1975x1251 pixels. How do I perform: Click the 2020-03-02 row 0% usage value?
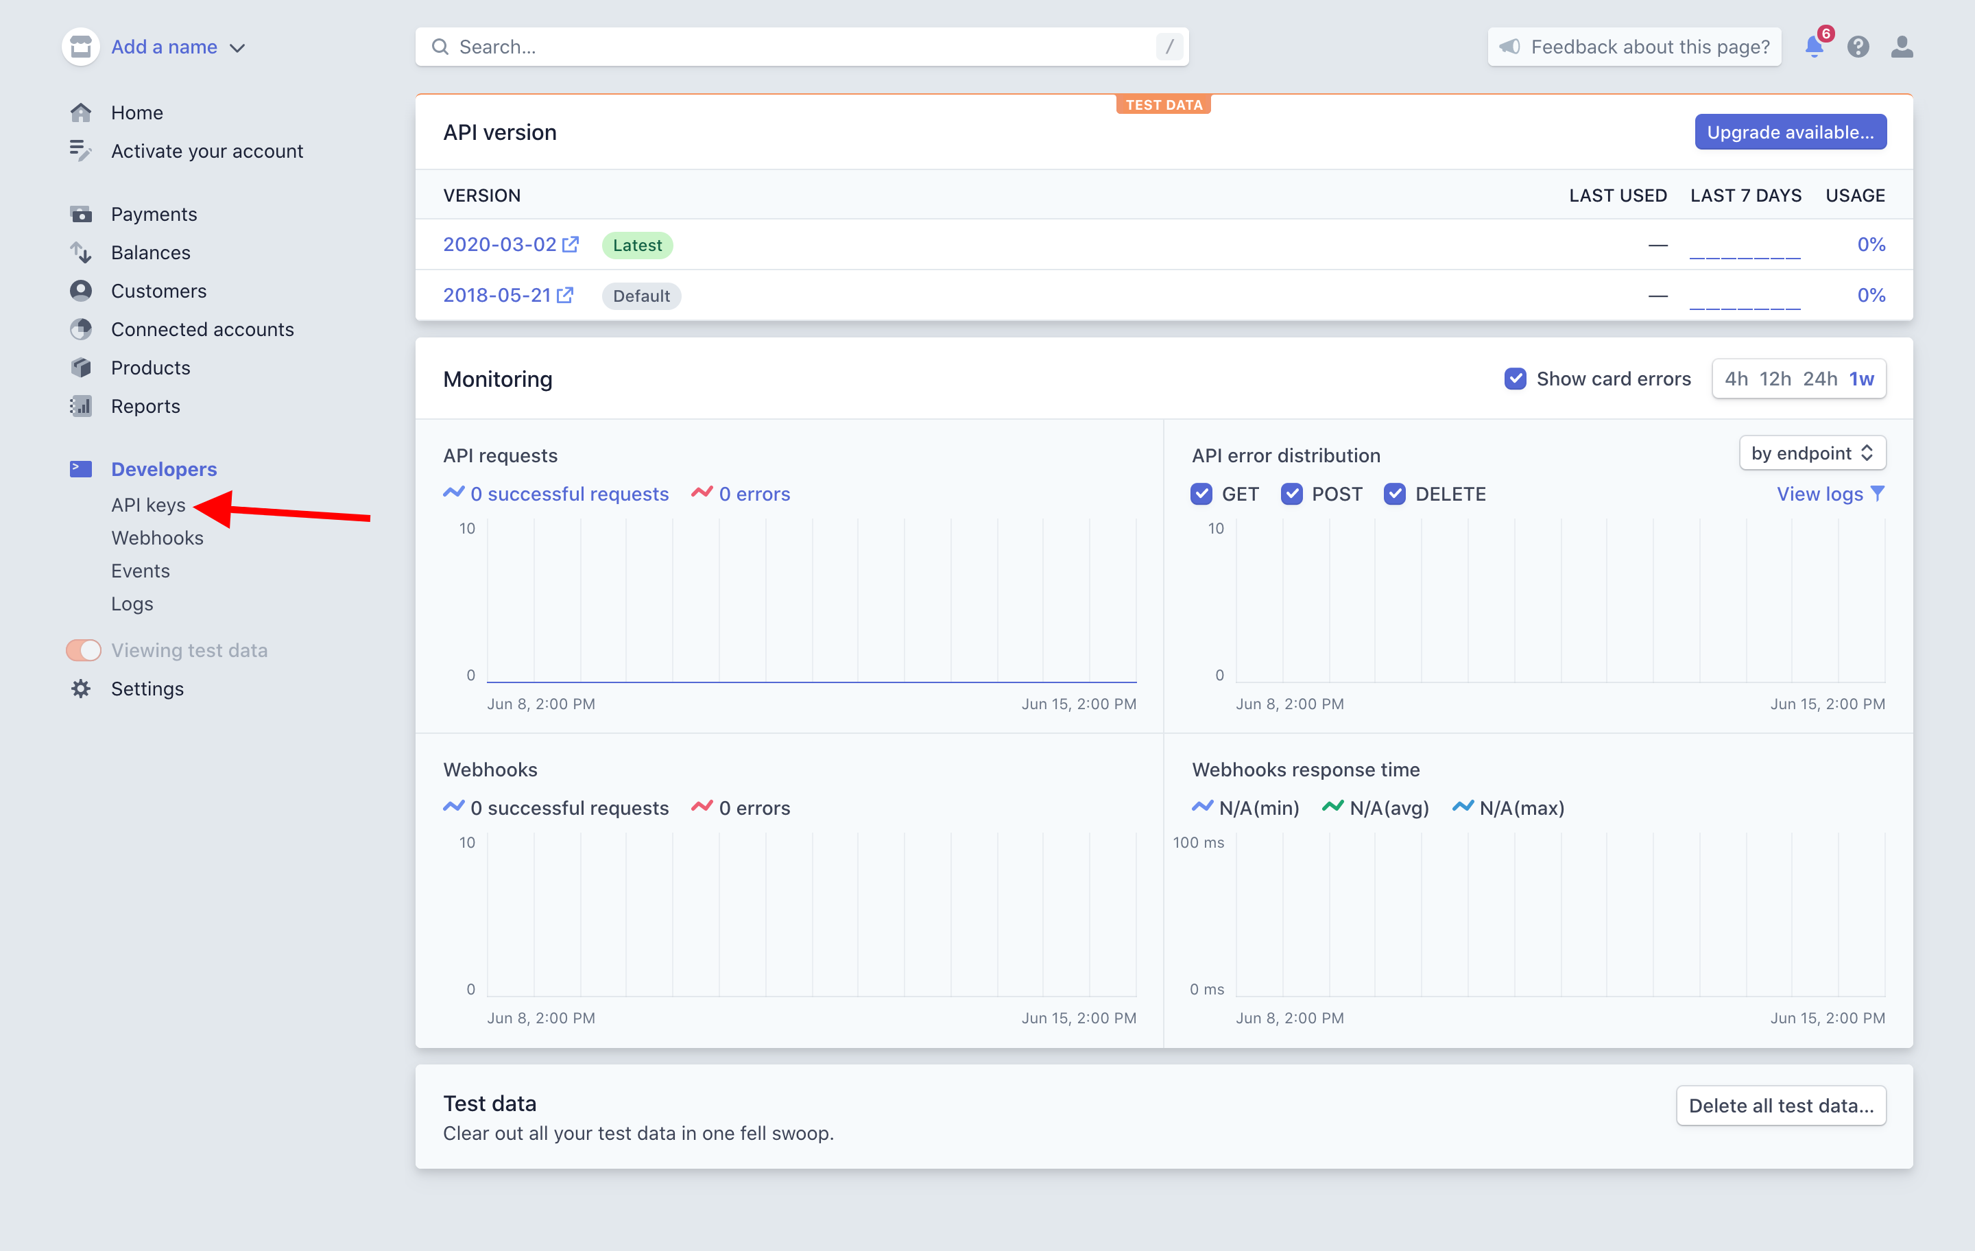pyautogui.click(x=1871, y=244)
